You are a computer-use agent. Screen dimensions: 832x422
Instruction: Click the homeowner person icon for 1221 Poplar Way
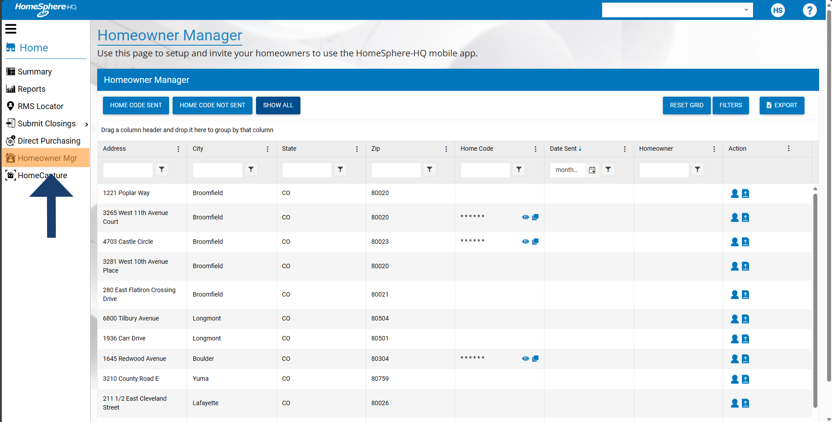[x=735, y=193]
